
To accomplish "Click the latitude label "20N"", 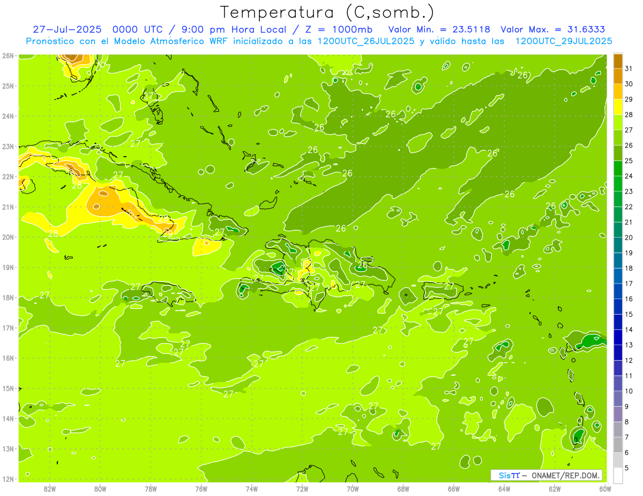I will pyautogui.click(x=8, y=237).
